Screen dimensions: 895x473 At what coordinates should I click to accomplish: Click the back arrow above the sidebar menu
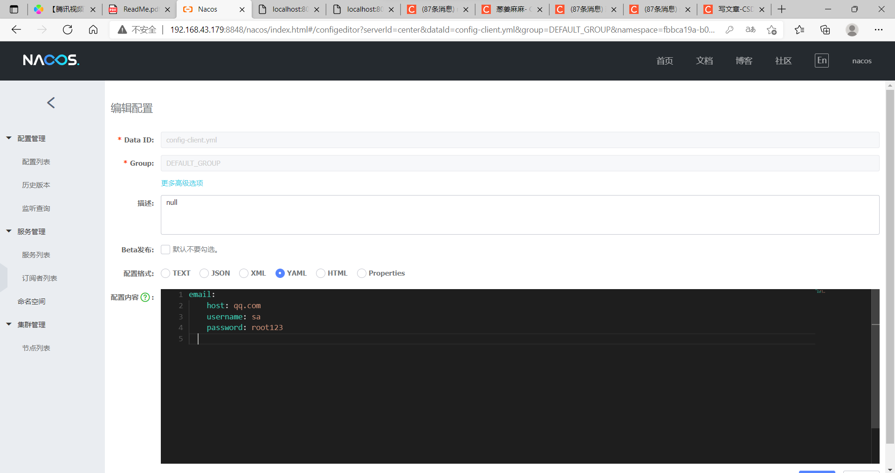click(51, 102)
